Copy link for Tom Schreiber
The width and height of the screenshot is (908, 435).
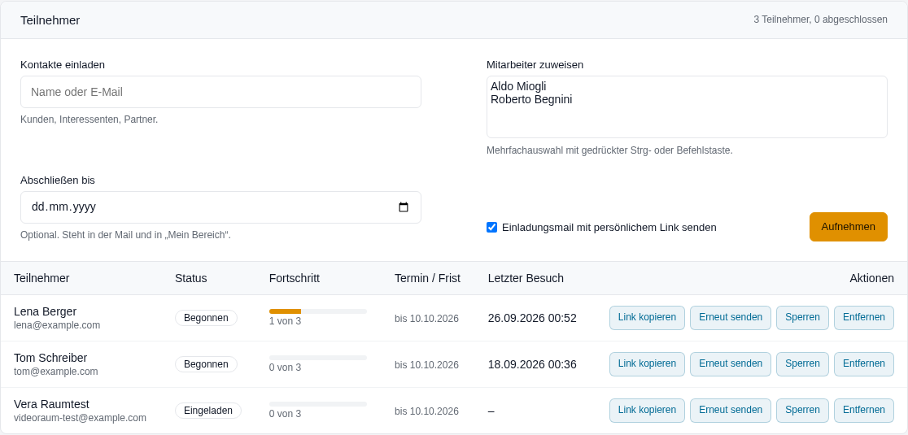[647, 363]
